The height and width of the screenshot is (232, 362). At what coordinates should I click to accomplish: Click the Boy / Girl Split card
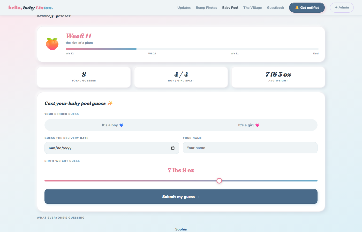[181, 77]
